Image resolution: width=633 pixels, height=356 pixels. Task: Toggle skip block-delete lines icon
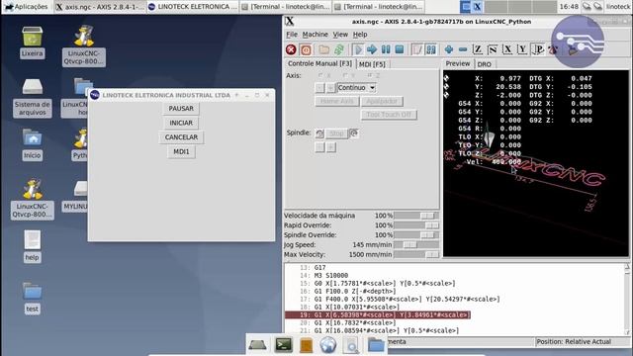tap(417, 49)
